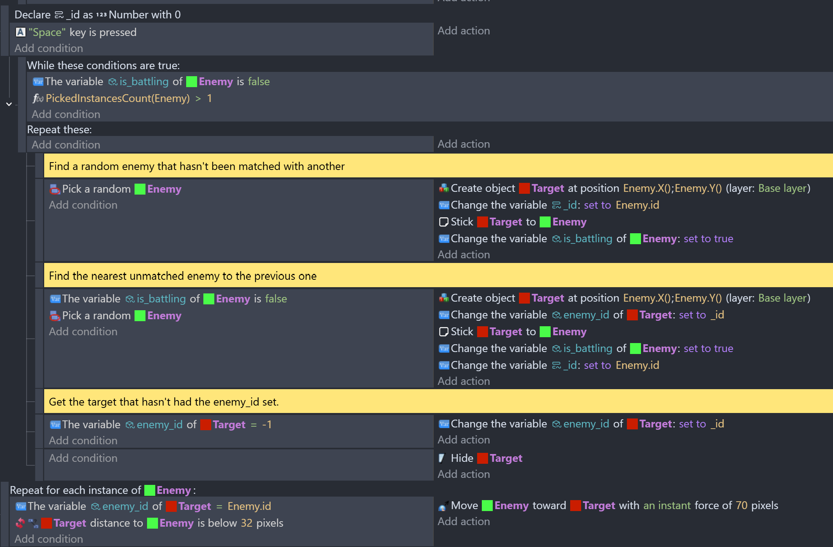Add action below Hide Target

(463, 474)
